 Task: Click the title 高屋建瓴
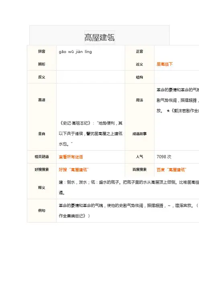point(99,37)
